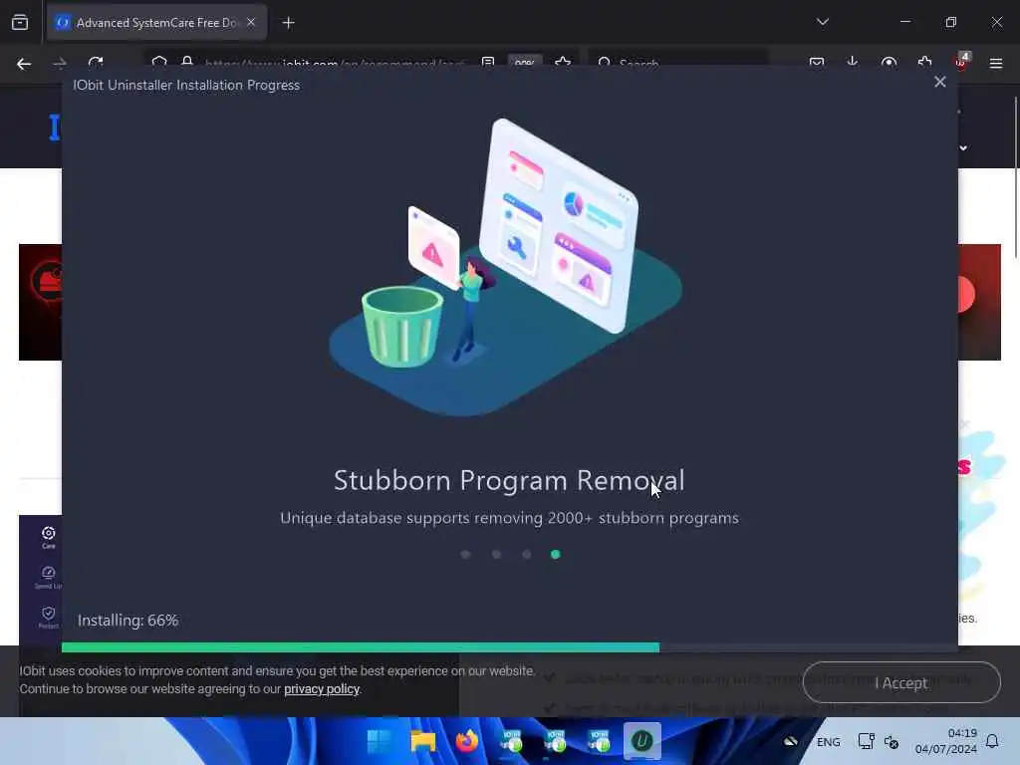Open the uBlock extension icon with badge
1020x765 pixels.
tap(961, 62)
